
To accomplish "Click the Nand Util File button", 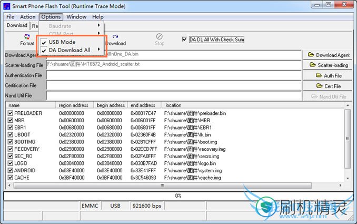I will (x=328, y=96).
